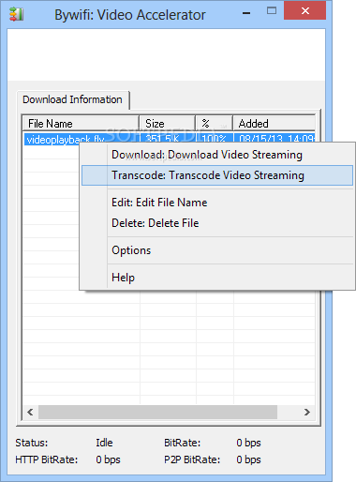Image resolution: width=356 pixels, height=482 pixels.
Task: Click the horizontal scrollbar left arrow
Action: pyautogui.click(x=30, y=412)
